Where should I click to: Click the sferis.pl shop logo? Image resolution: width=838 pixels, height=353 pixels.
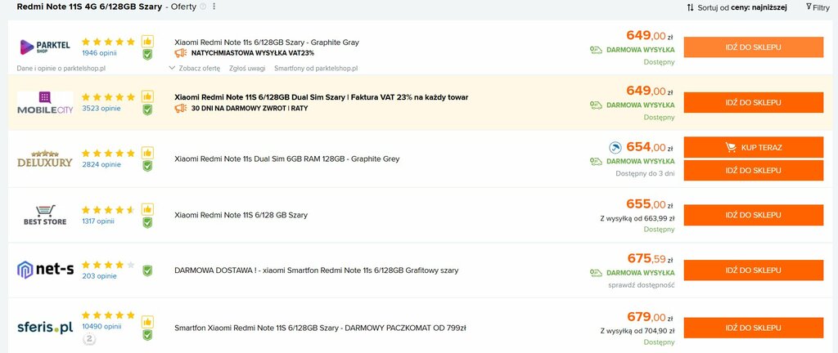[x=45, y=327]
